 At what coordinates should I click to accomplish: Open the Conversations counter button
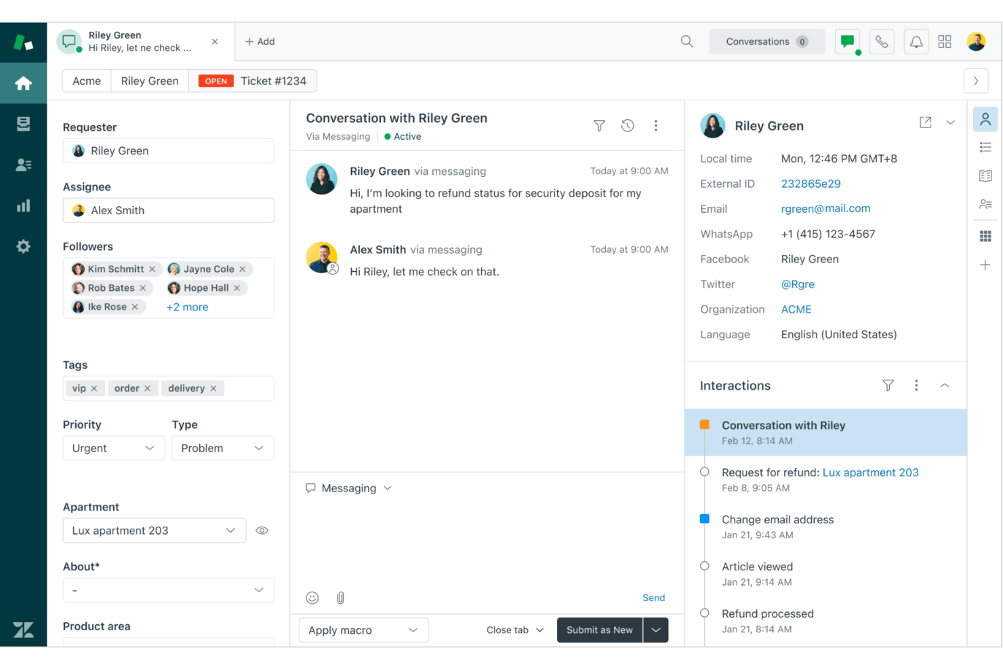click(x=767, y=41)
